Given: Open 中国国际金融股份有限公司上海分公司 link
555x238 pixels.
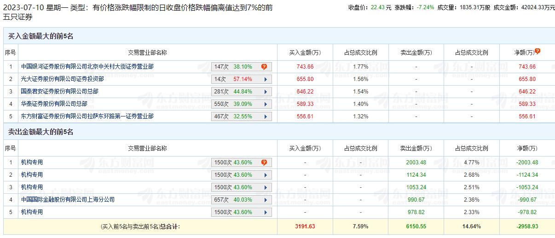Looking at the screenshot, I should click(68, 200).
